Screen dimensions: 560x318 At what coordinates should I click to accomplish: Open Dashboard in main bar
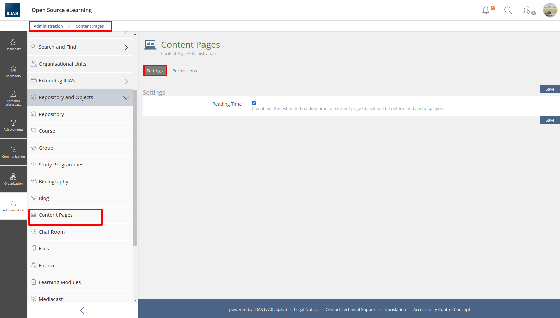click(13, 45)
